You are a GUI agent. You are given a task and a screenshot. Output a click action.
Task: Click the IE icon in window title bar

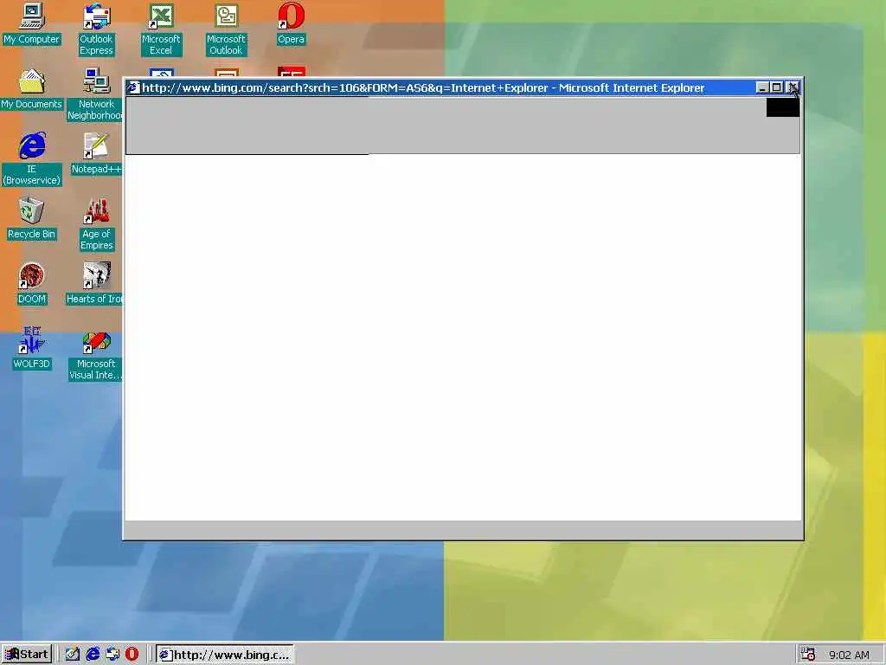point(132,87)
